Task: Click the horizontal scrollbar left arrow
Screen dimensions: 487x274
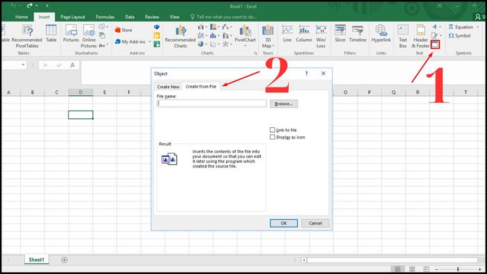Action: tap(304, 260)
